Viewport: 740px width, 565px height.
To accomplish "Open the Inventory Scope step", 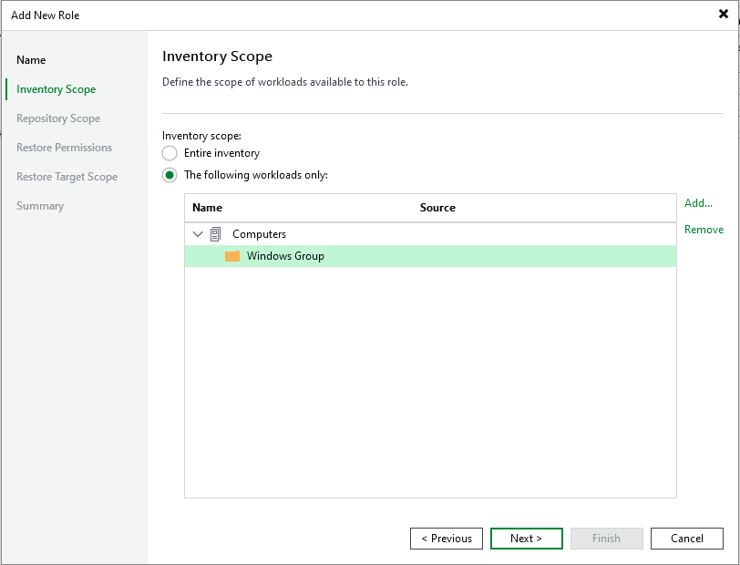I will [56, 89].
